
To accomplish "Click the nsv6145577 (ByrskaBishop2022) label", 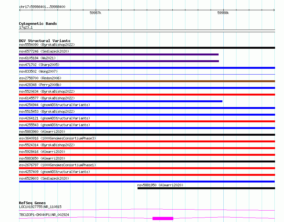I will (x=47, y=98).
